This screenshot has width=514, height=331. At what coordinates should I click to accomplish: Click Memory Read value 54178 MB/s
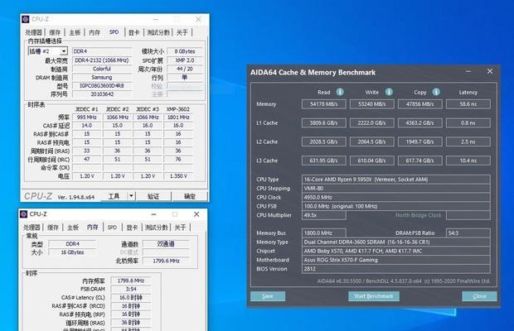(x=324, y=104)
